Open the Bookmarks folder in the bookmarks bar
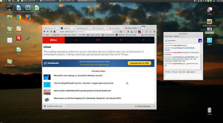 (x=55, y=35)
